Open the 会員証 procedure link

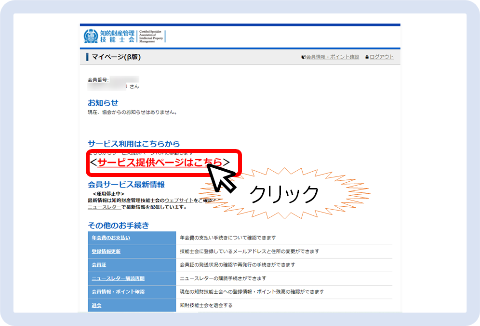(x=98, y=264)
